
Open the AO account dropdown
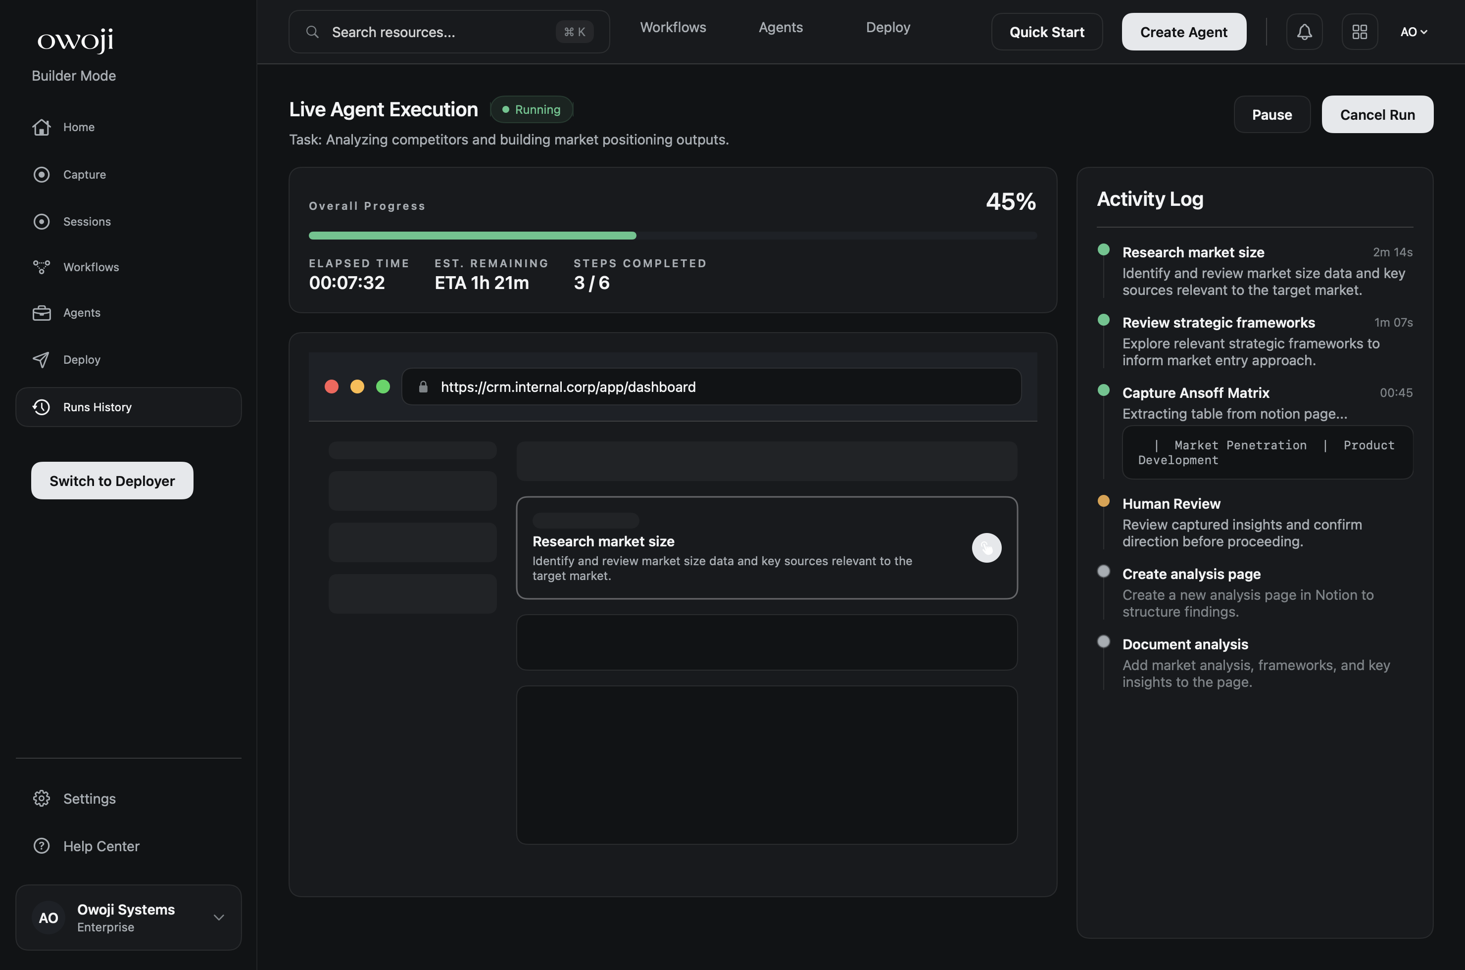coord(1415,32)
